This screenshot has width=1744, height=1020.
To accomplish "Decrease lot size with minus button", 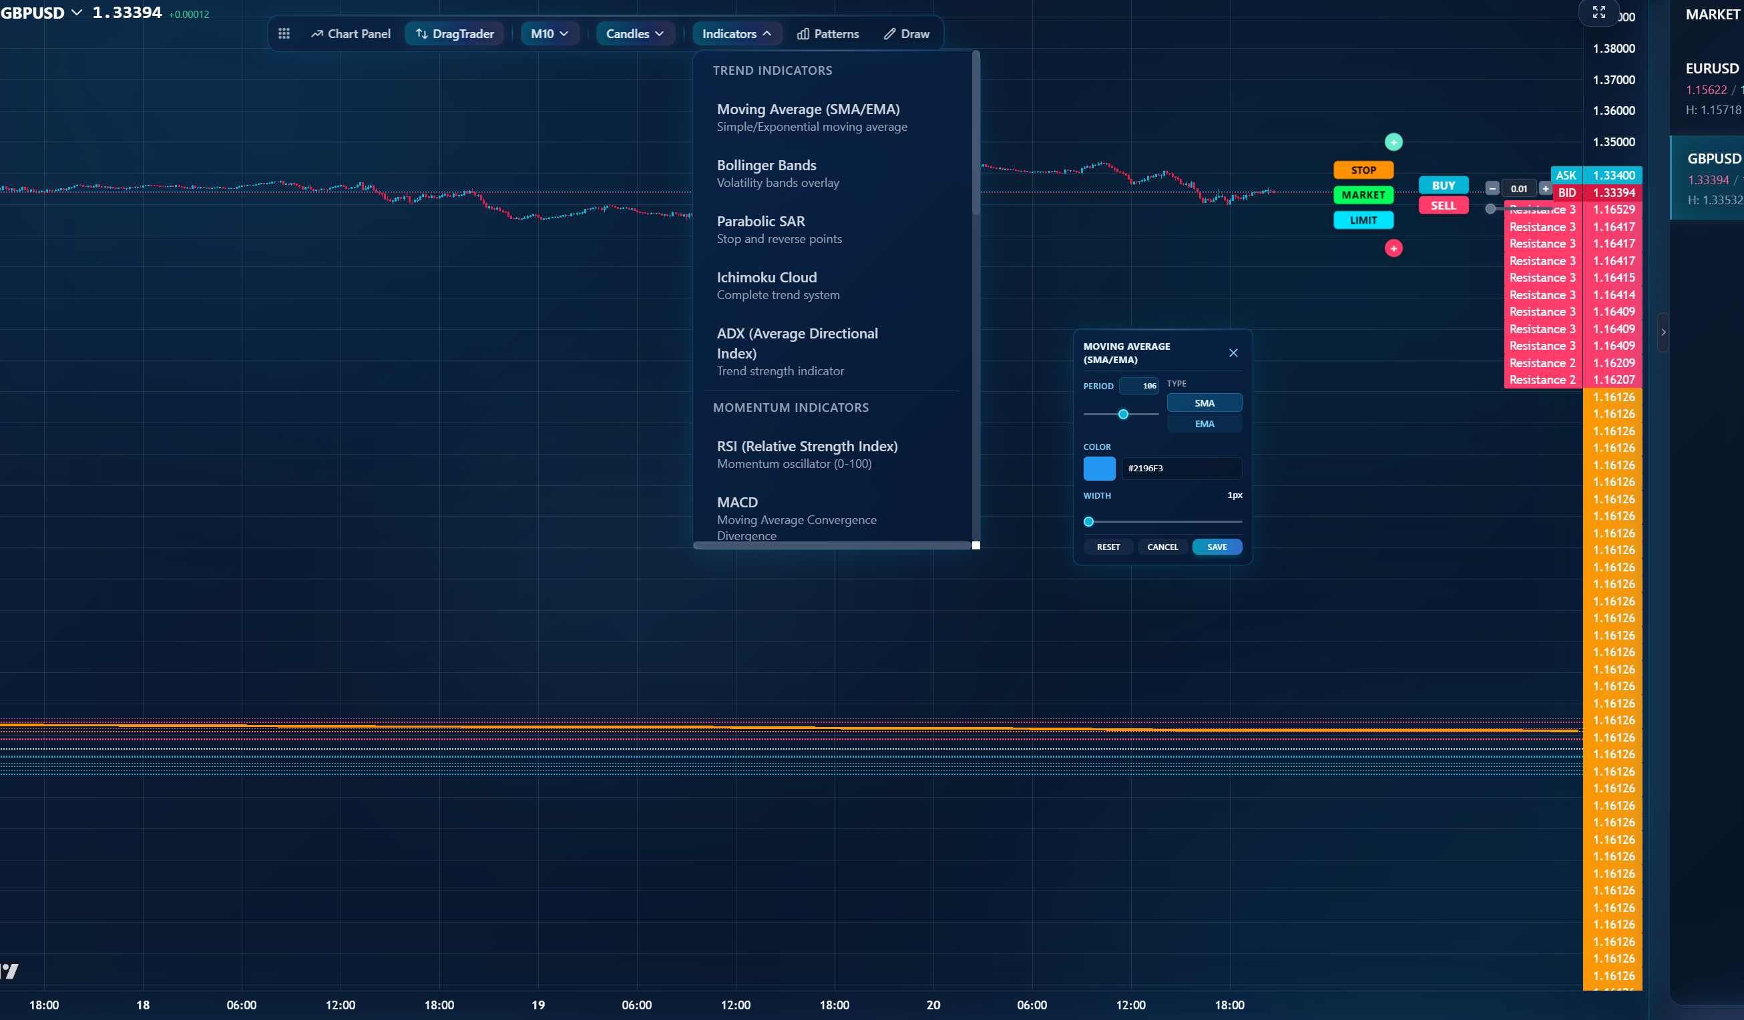I will coord(1492,188).
